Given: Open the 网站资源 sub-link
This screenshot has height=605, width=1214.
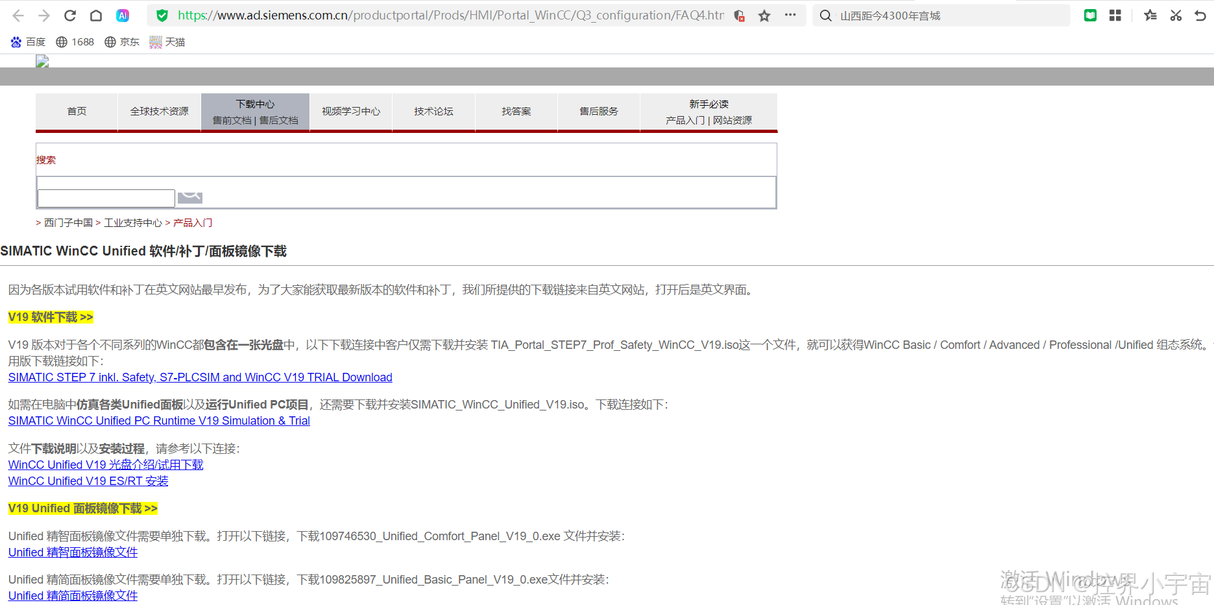Looking at the screenshot, I should tap(733, 121).
